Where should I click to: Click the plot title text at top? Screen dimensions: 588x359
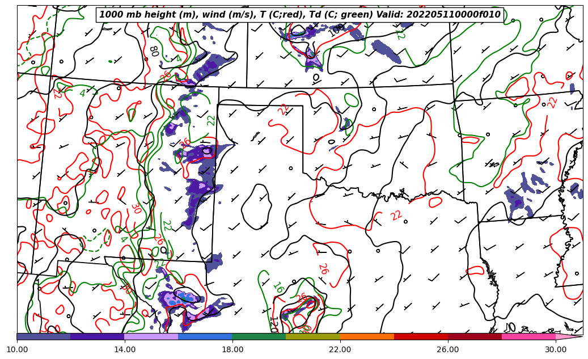[x=299, y=15]
